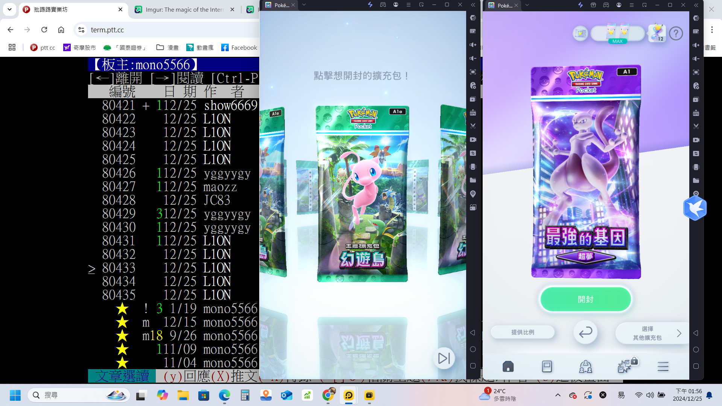
Task: Toggle fullscreen icon in right emulator sidebar
Action: 696,72
